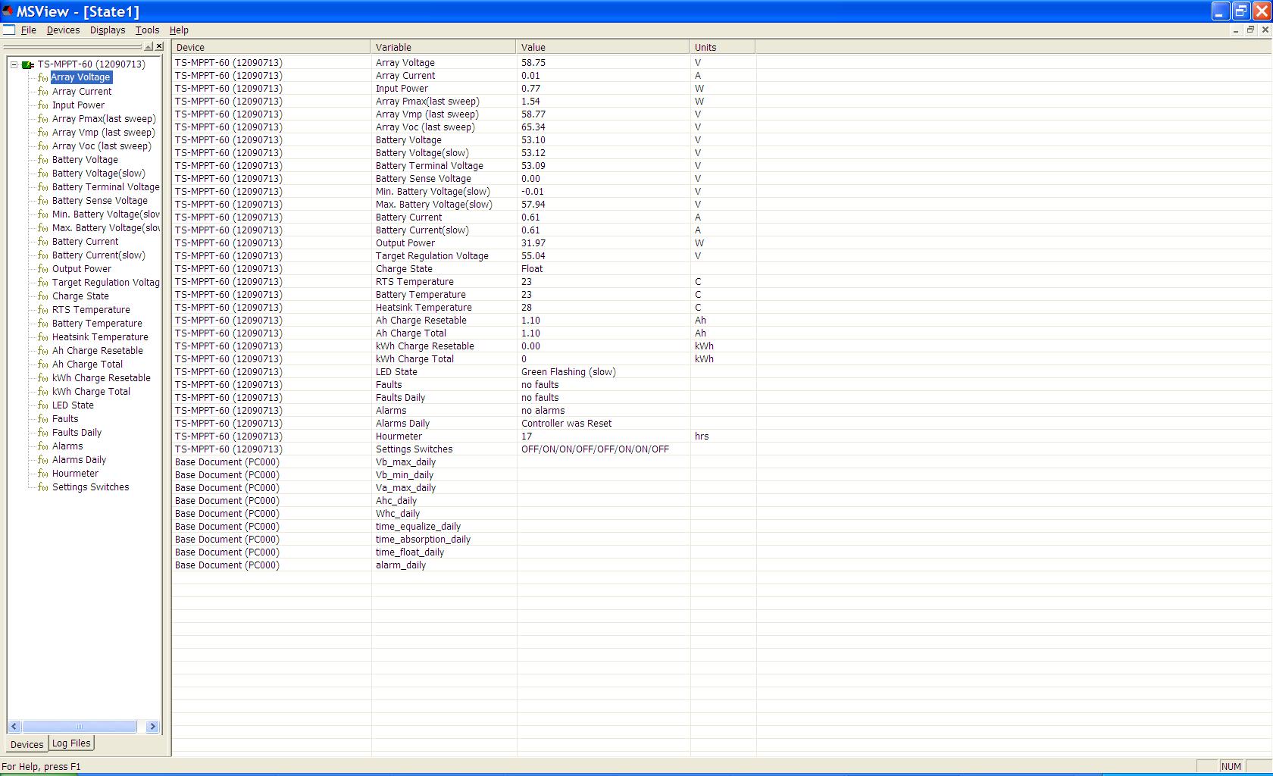1273x776 pixels.
Task: Open the Devices menu
Action: [x=63, y=30]
